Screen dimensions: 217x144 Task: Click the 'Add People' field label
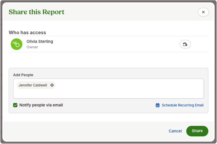click(x=23, y=75)
